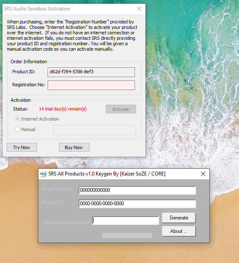Click the Manual Activation Code output field

click(125, 221)
